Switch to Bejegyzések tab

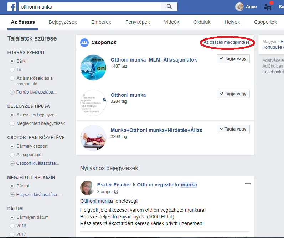(x=63, y=22)
